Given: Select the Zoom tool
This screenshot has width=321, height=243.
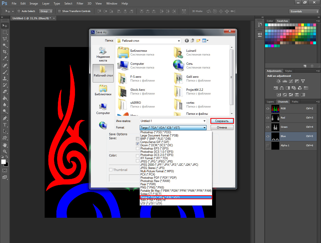Looking at the screenshot, I should click(5, 151).
